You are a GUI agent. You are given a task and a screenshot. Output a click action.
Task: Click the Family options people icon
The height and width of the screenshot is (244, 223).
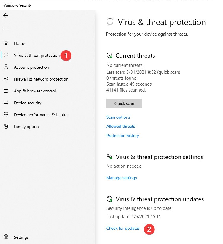pos(6,126)
